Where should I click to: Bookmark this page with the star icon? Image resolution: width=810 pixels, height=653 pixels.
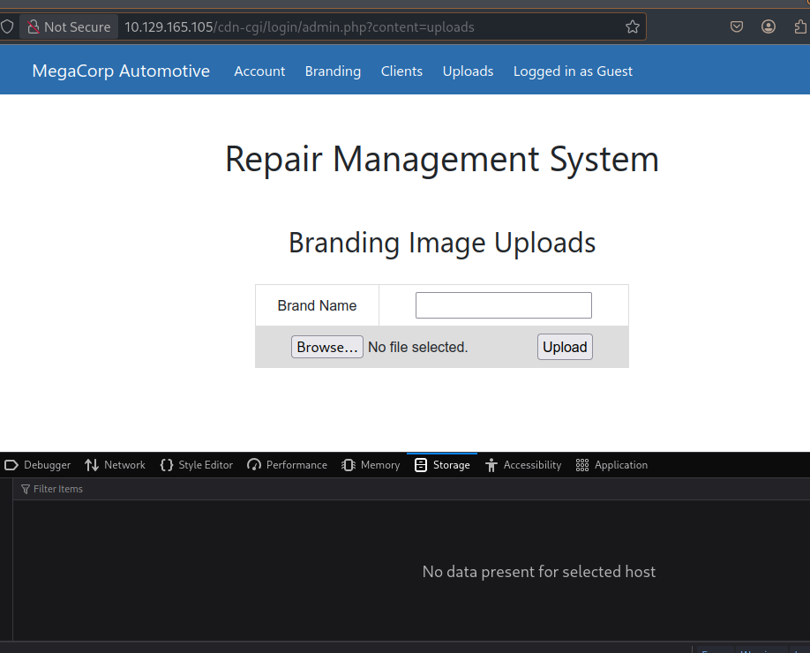(633, 26)
